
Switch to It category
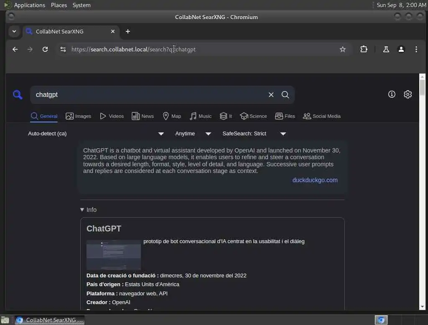click(226, 116)
